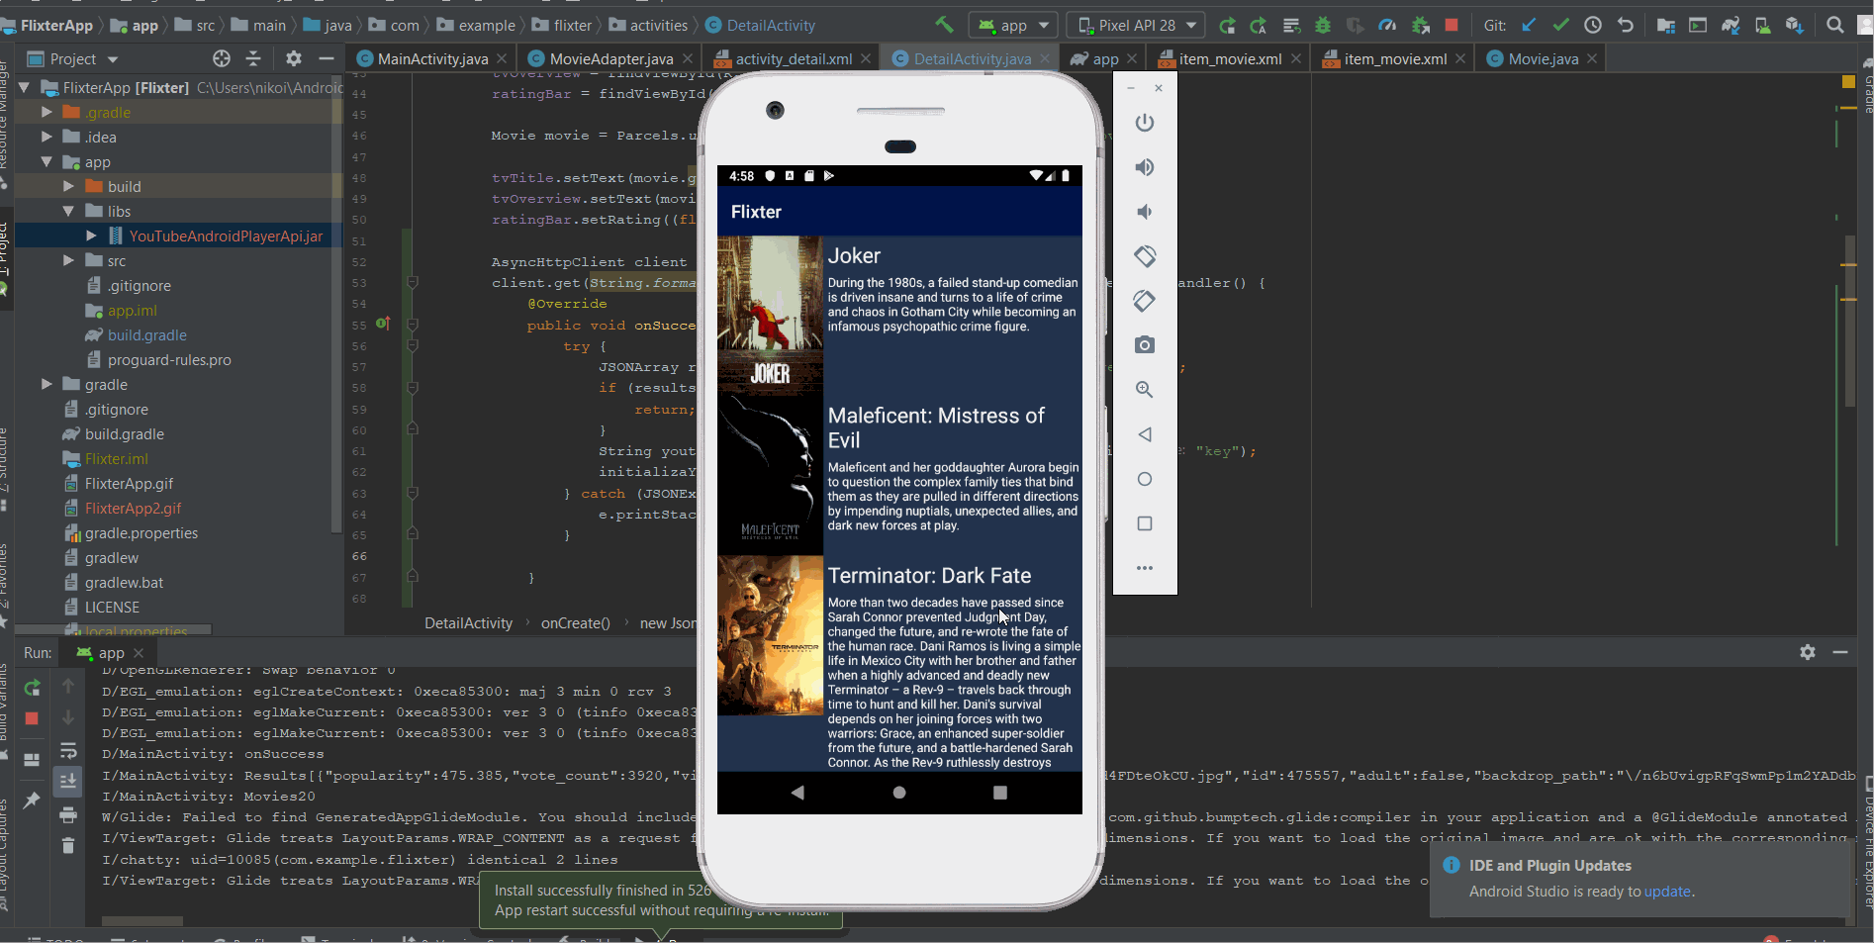
Task: Show Git history clock icon
Action: tap(1593, 26)
